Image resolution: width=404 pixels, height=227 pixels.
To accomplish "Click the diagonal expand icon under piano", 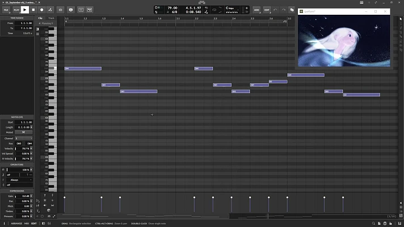I will (54, 216).
